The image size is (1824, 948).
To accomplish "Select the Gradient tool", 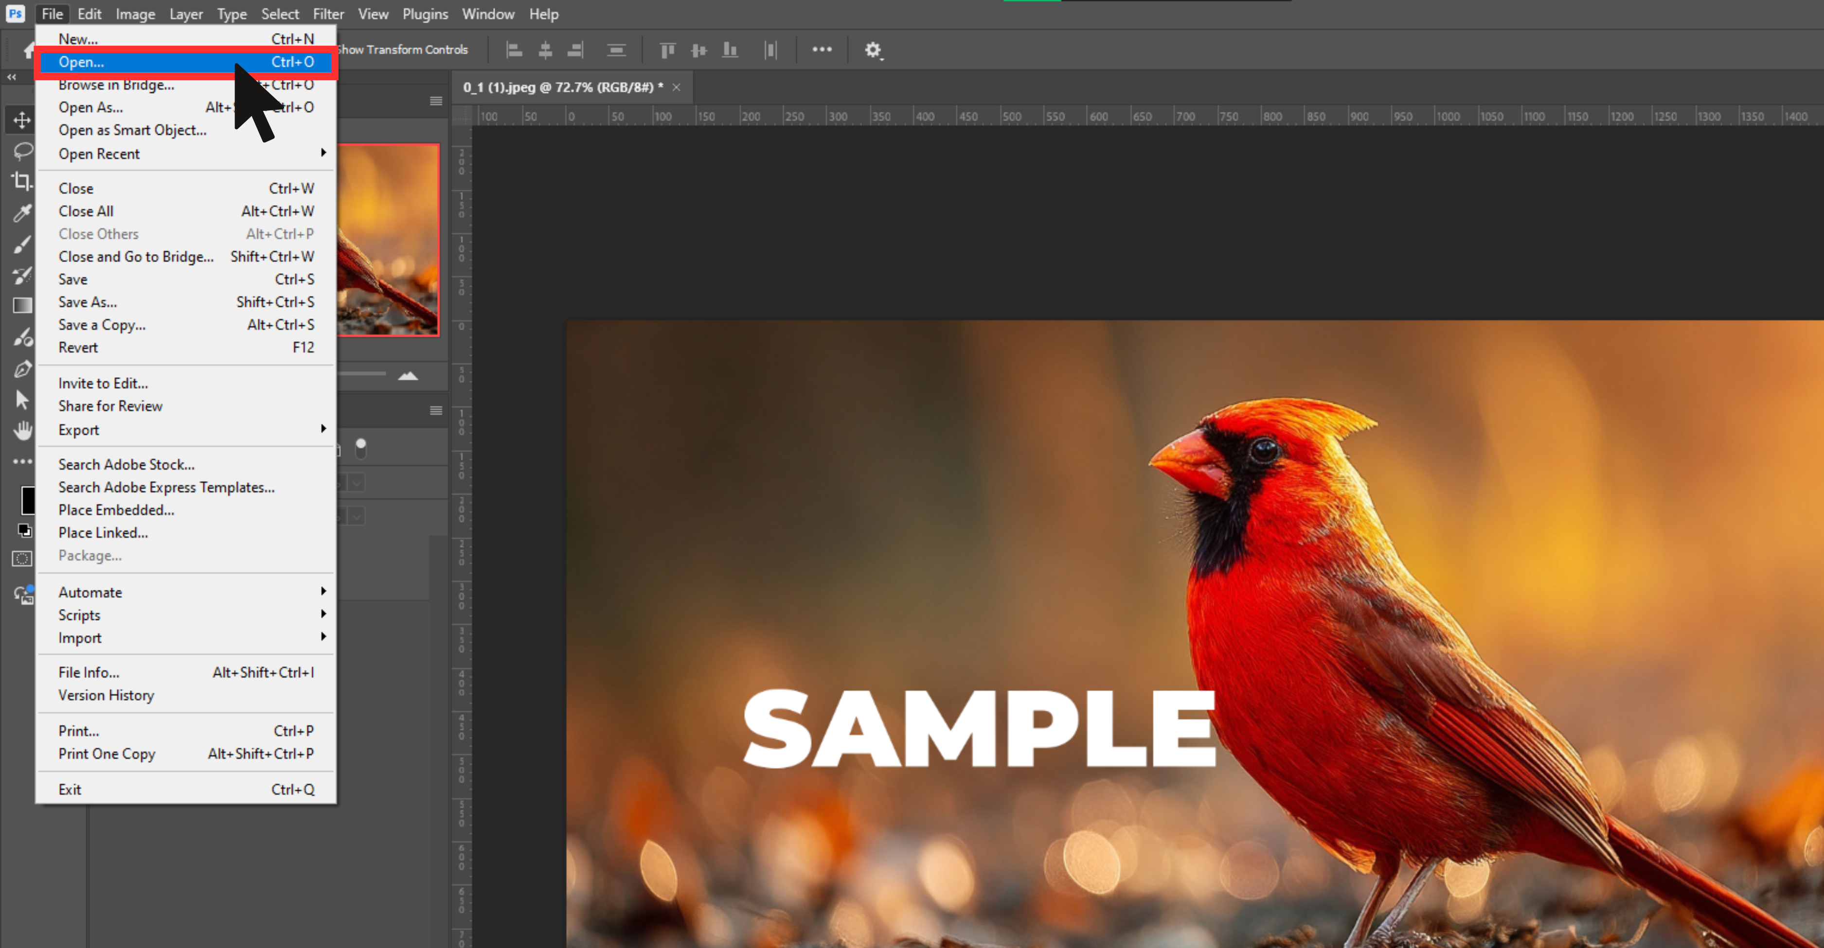I will click(x=22, y=306).
